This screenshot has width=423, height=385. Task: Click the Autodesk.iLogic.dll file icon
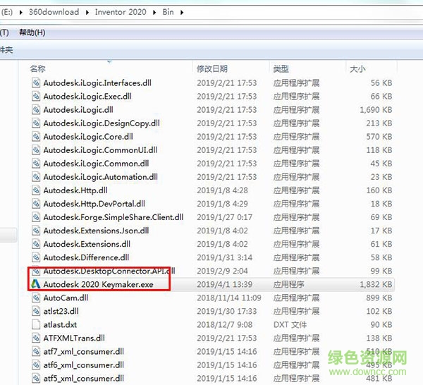[x=36, y=110]
